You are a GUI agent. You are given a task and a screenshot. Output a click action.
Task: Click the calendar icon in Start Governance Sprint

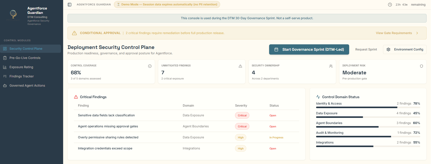(x=276, y=49)
